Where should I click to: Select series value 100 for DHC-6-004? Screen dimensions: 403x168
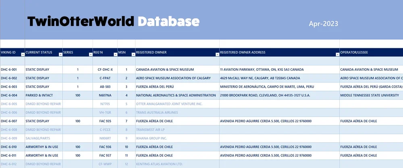[78, 95]
